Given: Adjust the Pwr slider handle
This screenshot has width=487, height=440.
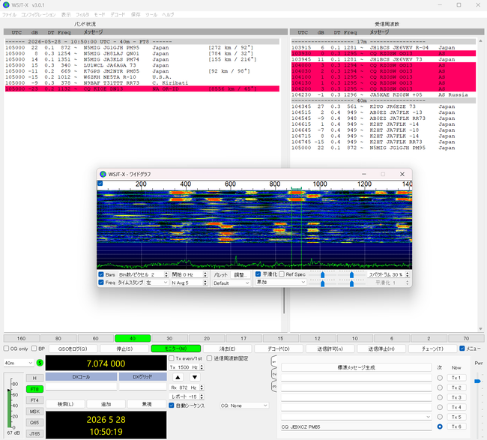Looking at the screenshot, I should click(x=478, y=381).
